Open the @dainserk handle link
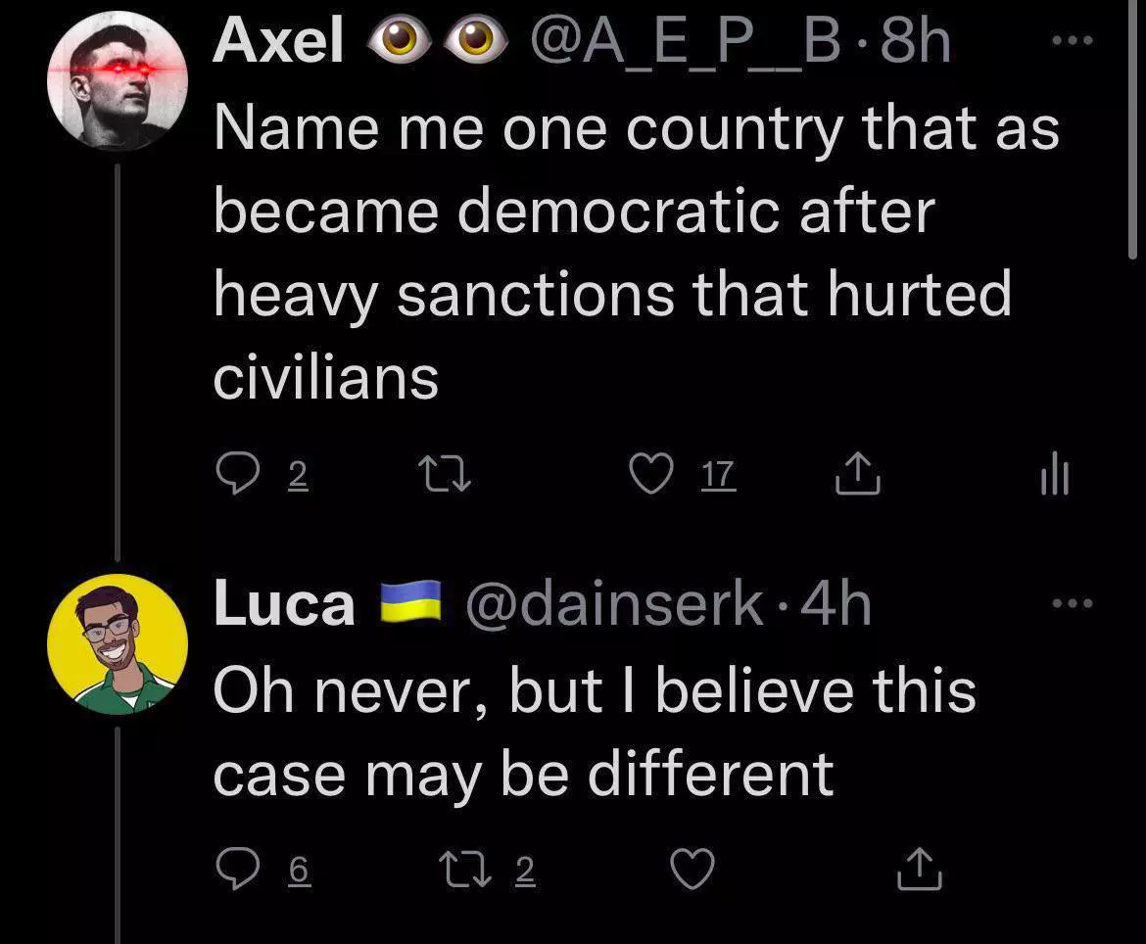Viewport: 1146px width, 944px height. coord(613,605)
